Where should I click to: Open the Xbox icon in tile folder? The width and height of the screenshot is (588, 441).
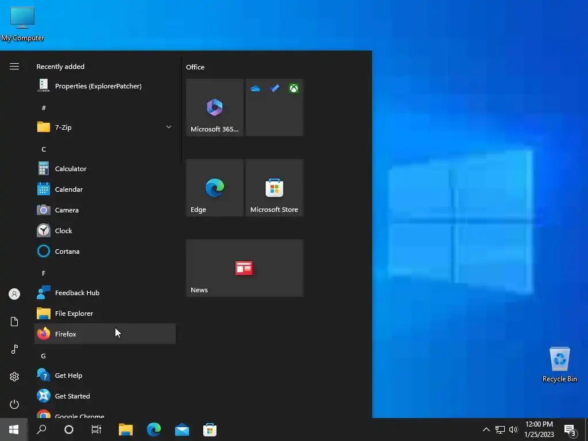pos(293,88)
